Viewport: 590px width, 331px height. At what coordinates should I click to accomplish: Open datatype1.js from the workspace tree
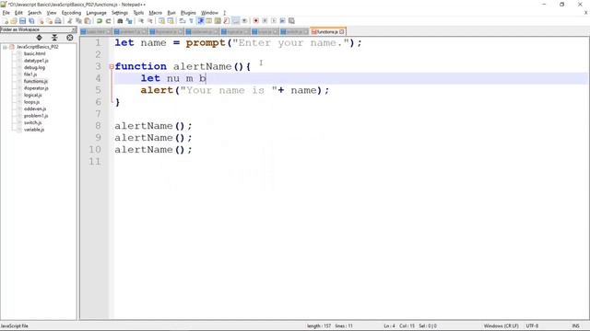[x=36, y=61]
